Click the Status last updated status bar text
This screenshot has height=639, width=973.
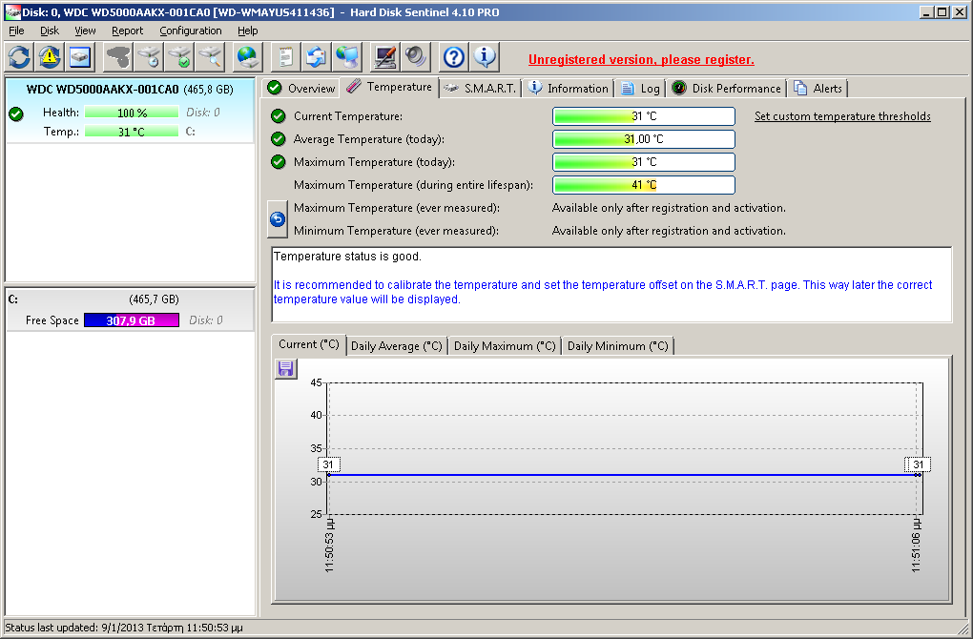click(x=123, y=628)
